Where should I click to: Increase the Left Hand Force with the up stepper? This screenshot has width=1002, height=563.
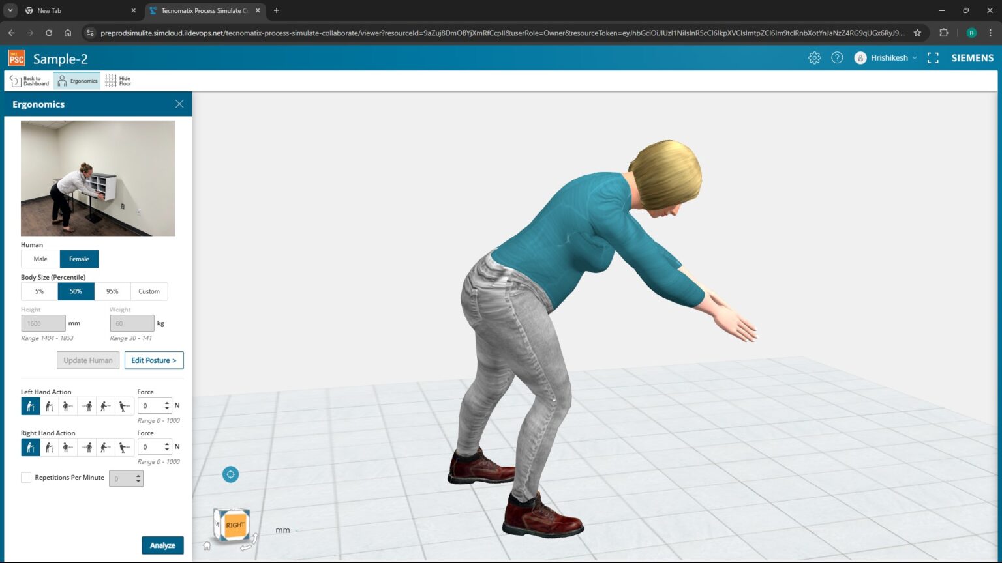point(167,402)
